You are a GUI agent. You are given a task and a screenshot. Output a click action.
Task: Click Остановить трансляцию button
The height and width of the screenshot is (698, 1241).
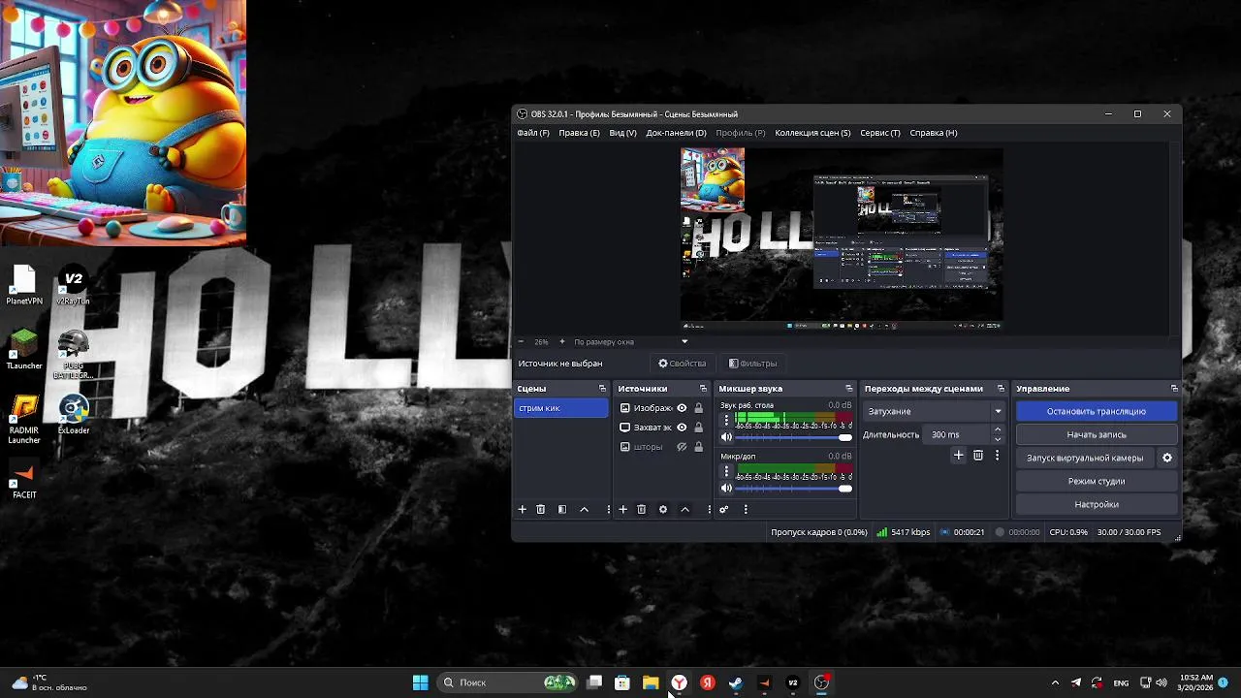click(1097, 411)
